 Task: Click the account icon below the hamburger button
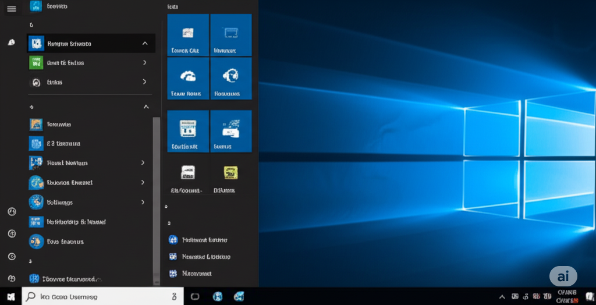pyautogui.click(x=12, y=42)
